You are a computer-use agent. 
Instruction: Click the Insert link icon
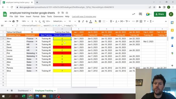coord(133,21)
